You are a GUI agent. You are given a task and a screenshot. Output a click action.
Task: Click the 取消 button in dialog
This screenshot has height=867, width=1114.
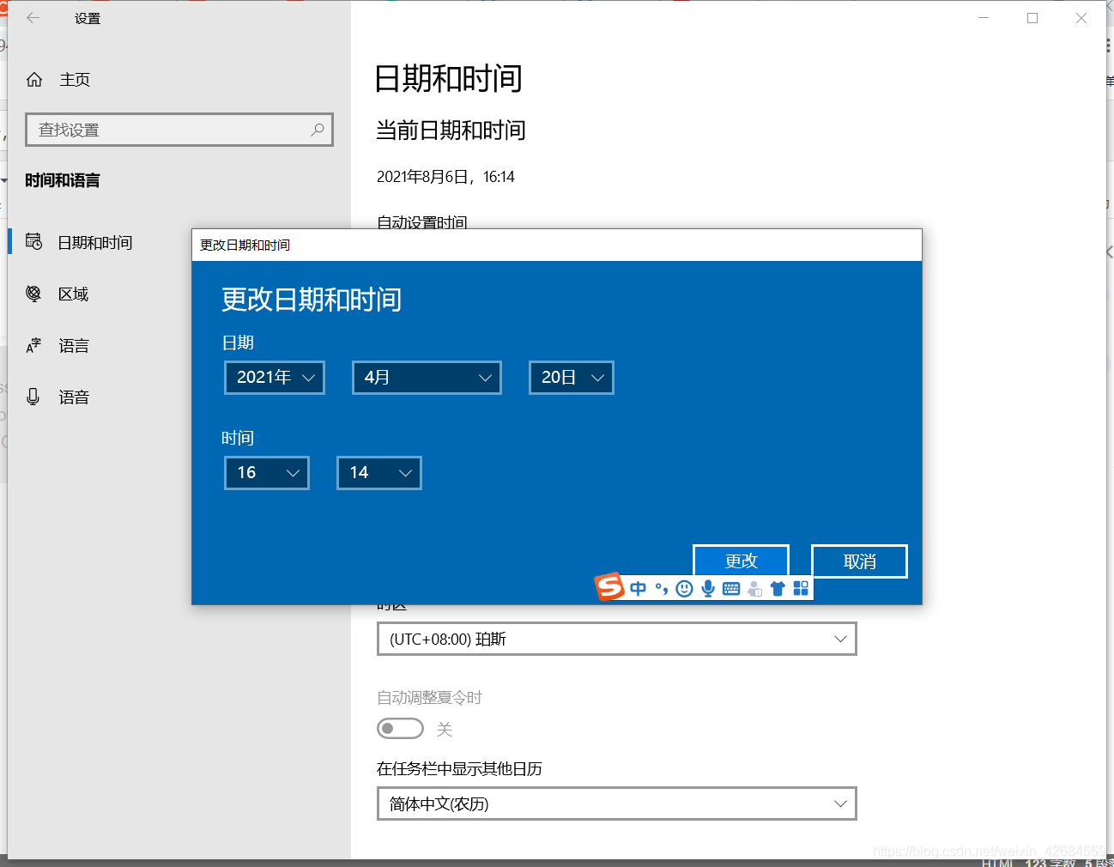[x=859, y=561]
